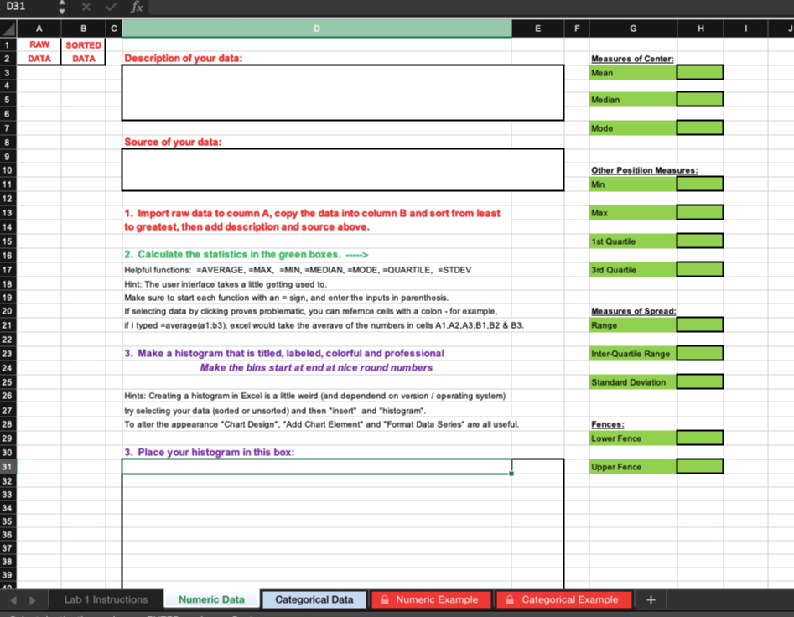Click '3. Place your histogram in this box:' text
Viewport: 794px width, 617px height.
pos(209,452)
